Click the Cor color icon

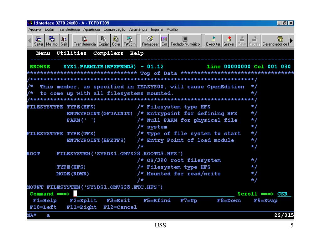[164, 41]
